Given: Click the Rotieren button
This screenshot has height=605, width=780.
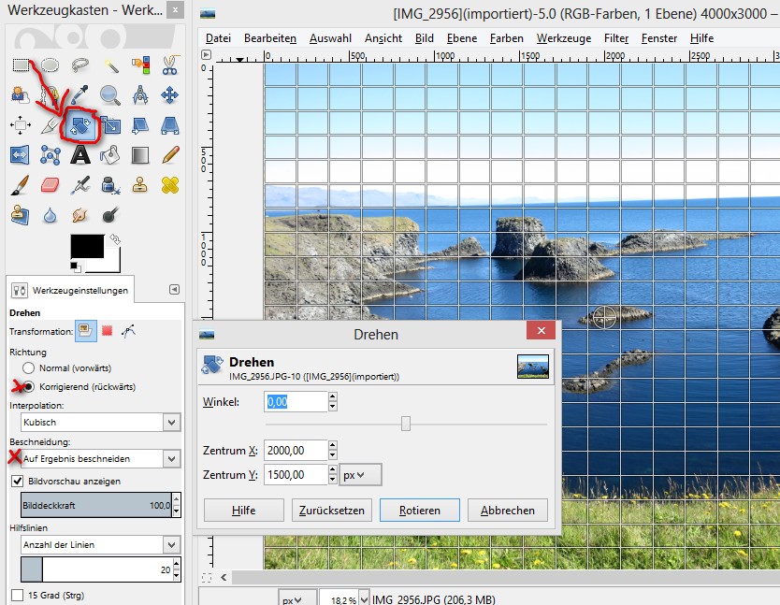Looking at the screenshot, I should (420, 511).
